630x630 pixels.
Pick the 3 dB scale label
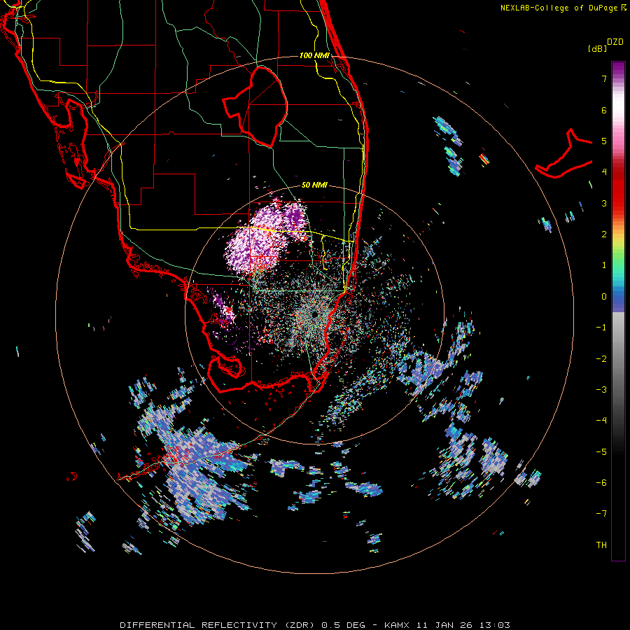[604, 203]
